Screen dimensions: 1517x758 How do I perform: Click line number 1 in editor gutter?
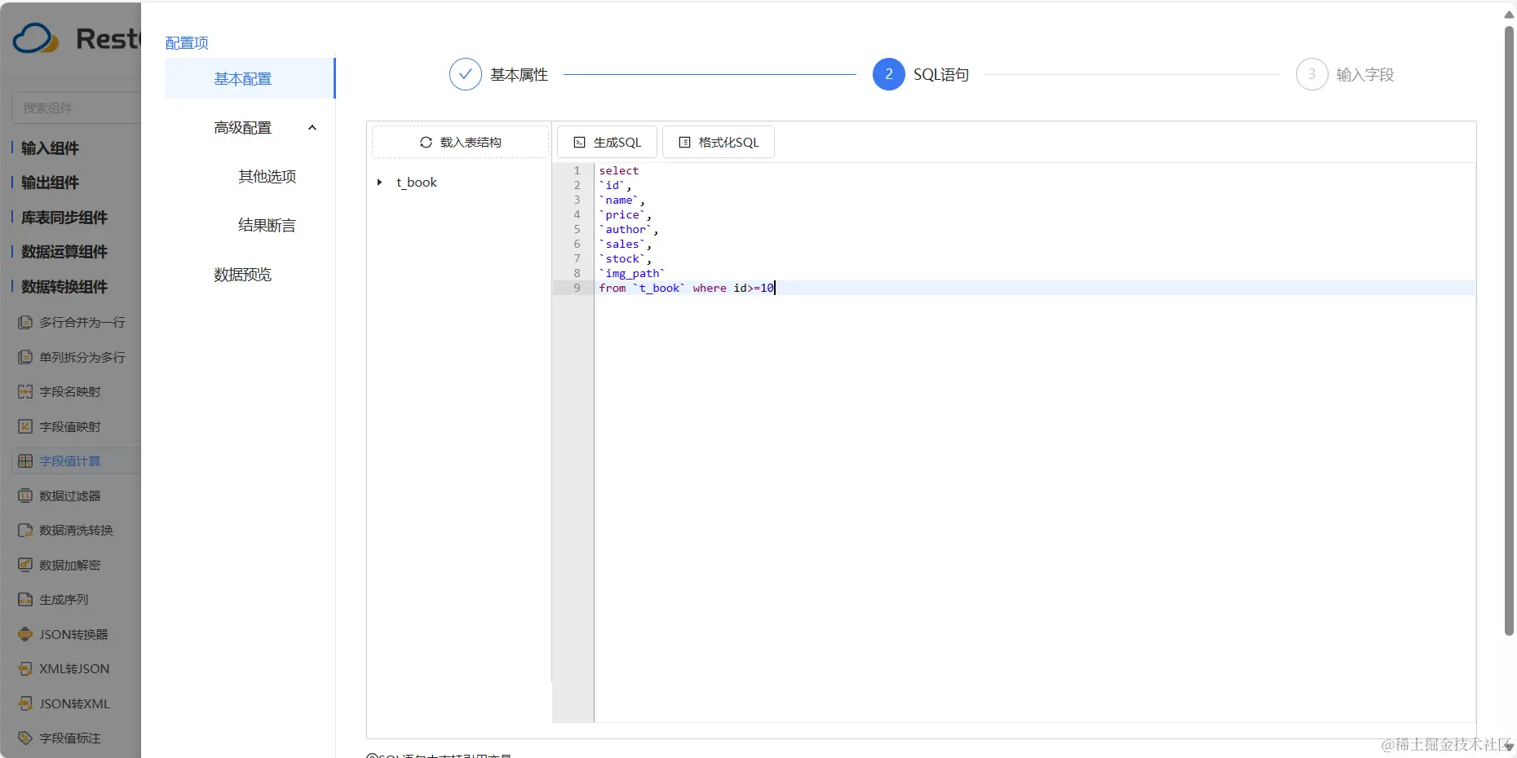pyautogui.click(x=577, y=170)
